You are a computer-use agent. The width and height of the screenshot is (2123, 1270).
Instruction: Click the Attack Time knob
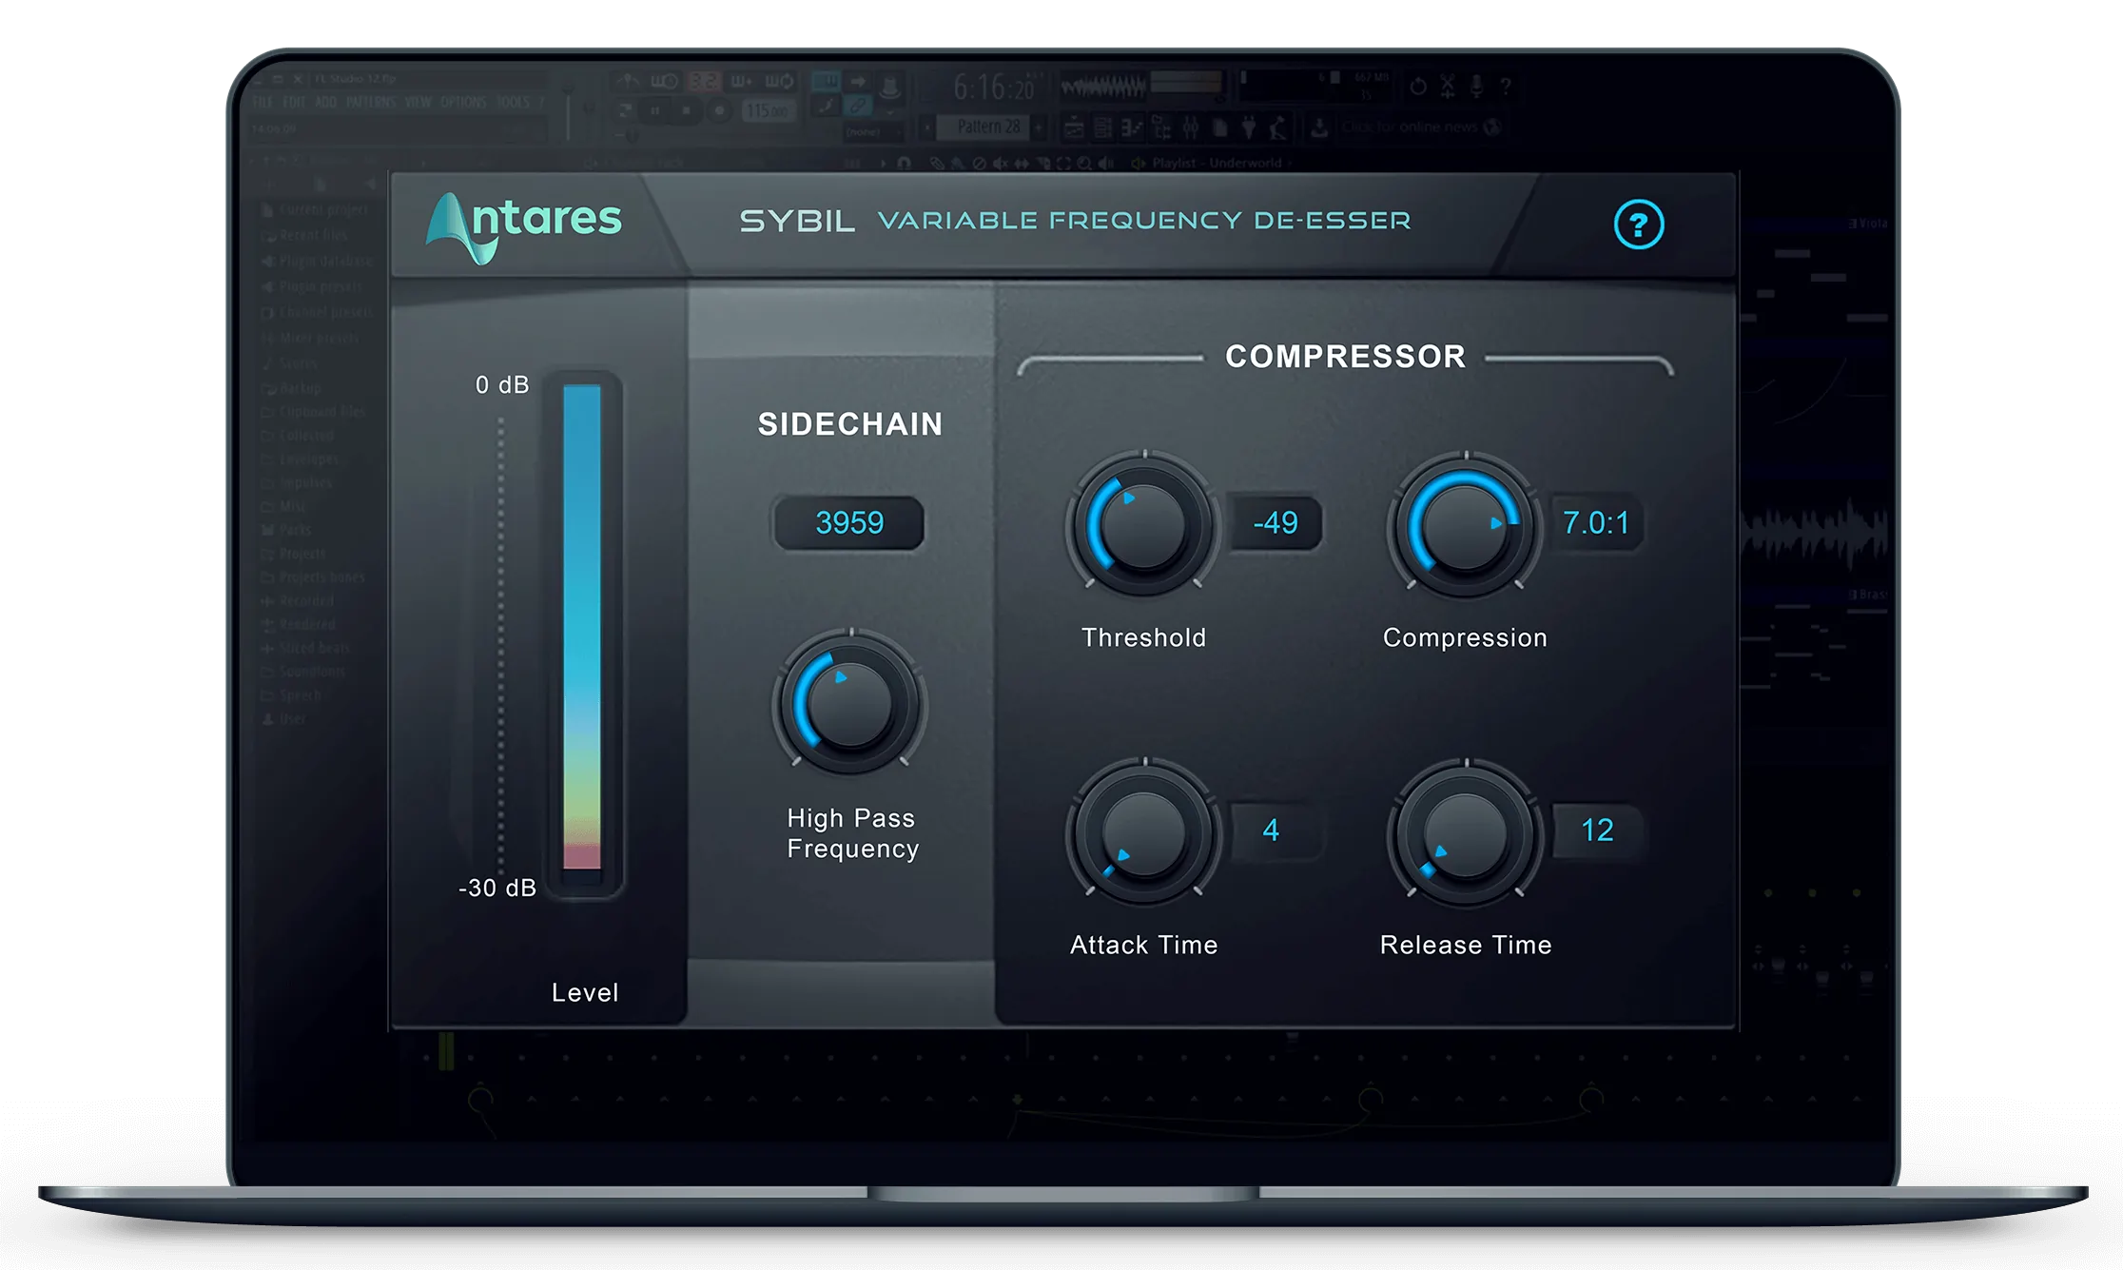(x=1143, y=831)
